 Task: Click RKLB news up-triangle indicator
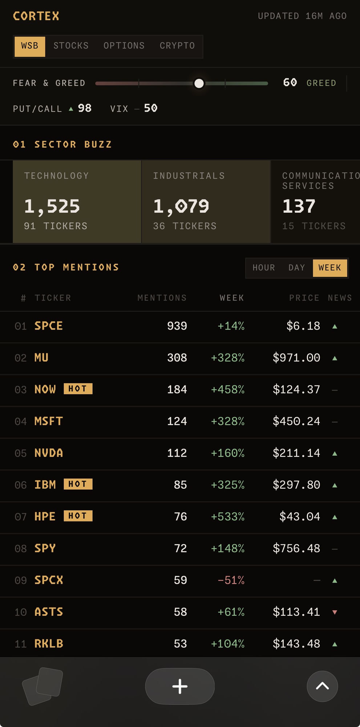(x=335, y=644)
